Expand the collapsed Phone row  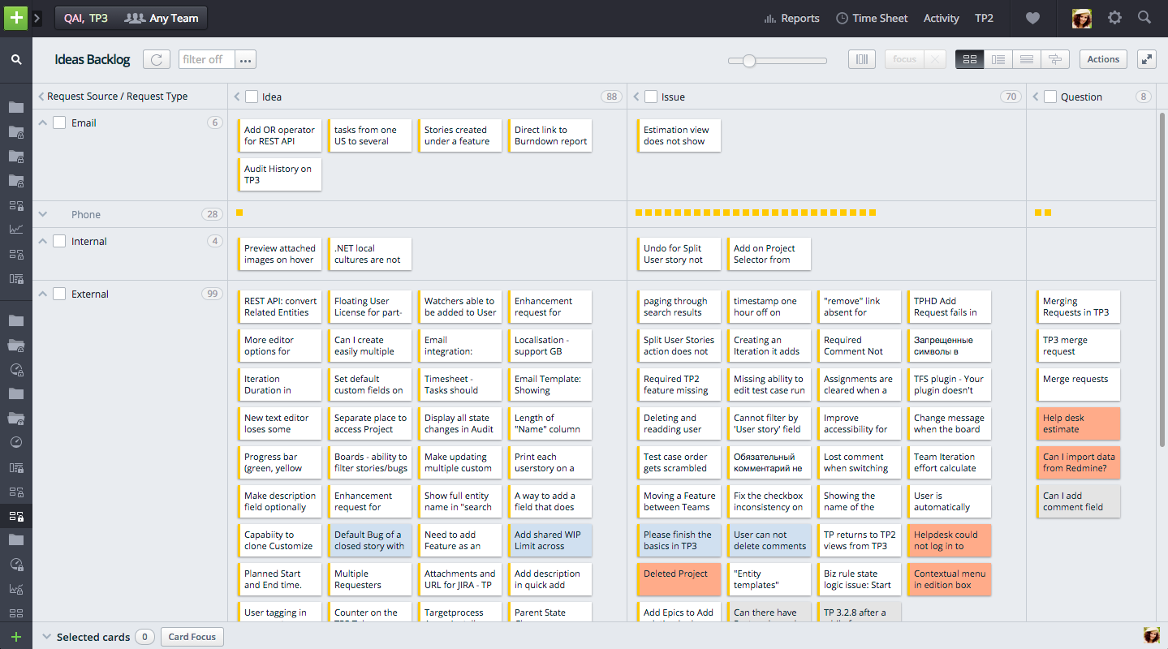[x=43, y=214]
